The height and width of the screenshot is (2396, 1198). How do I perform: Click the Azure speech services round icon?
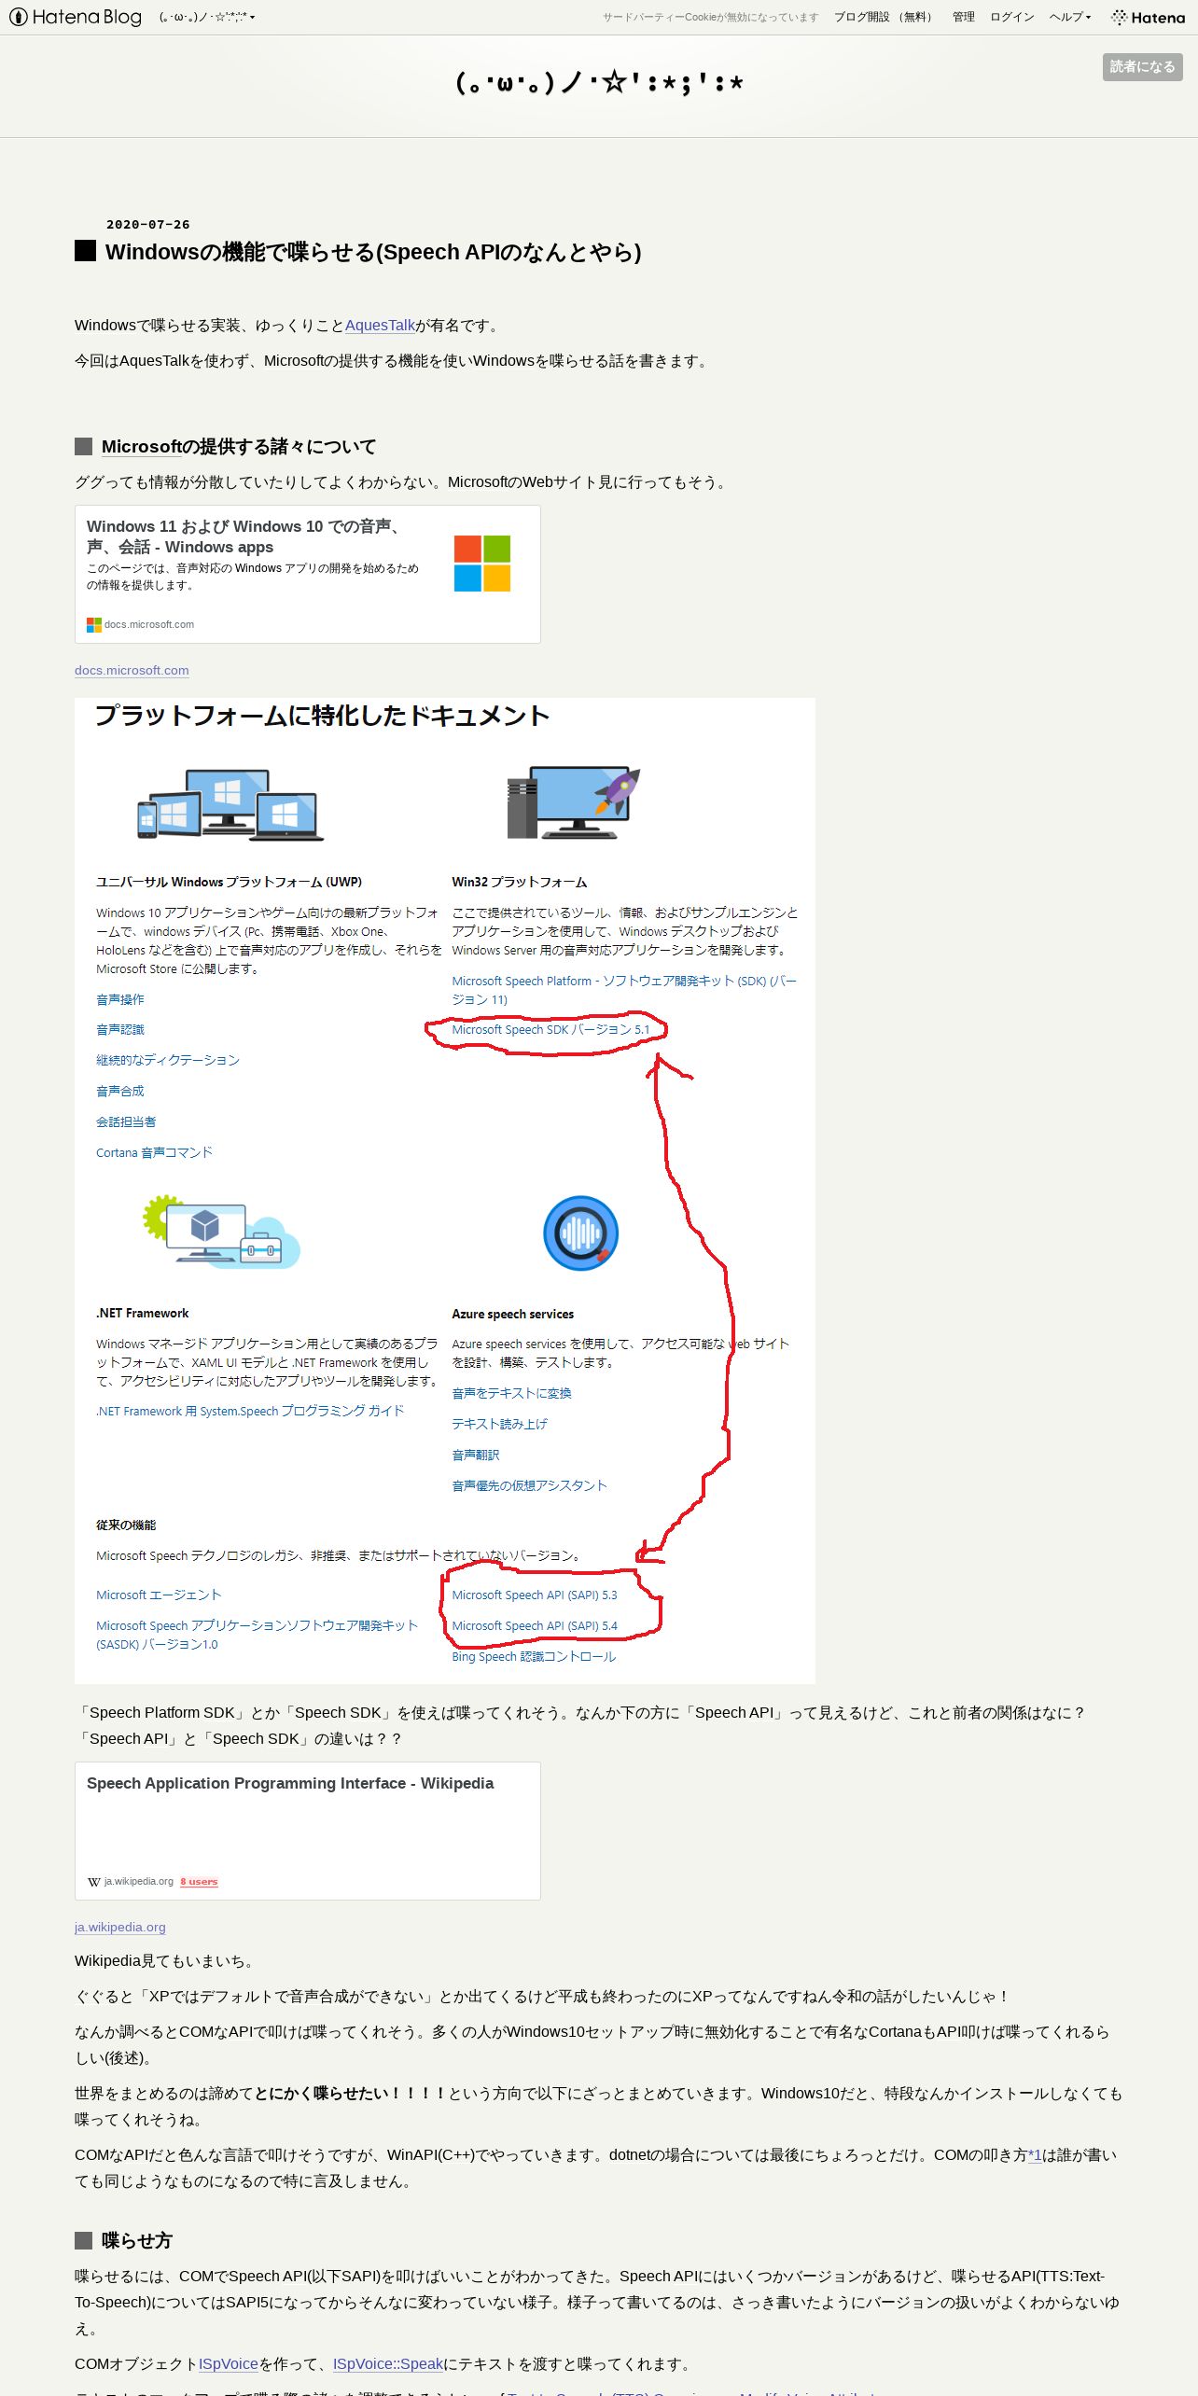(x=580, y=1233)
